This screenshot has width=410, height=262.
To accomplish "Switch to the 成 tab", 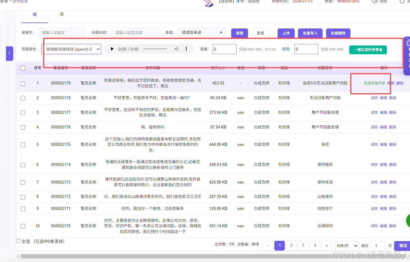I will pos(61,14).
